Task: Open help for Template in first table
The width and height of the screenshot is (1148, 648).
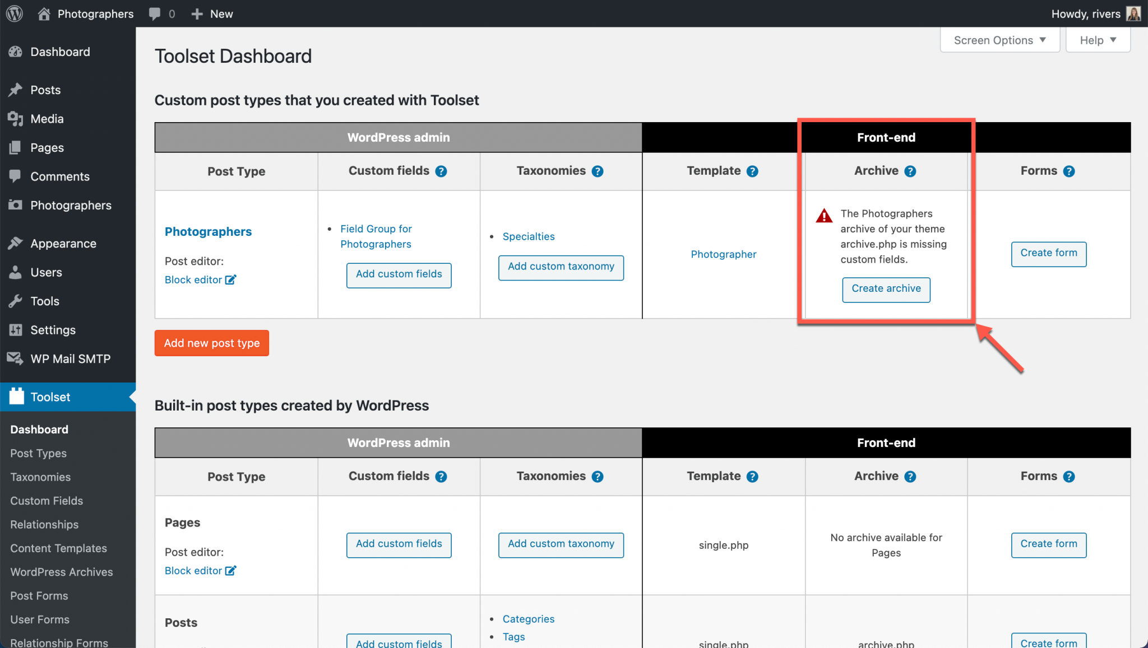Action: click(x=752, y=171)
